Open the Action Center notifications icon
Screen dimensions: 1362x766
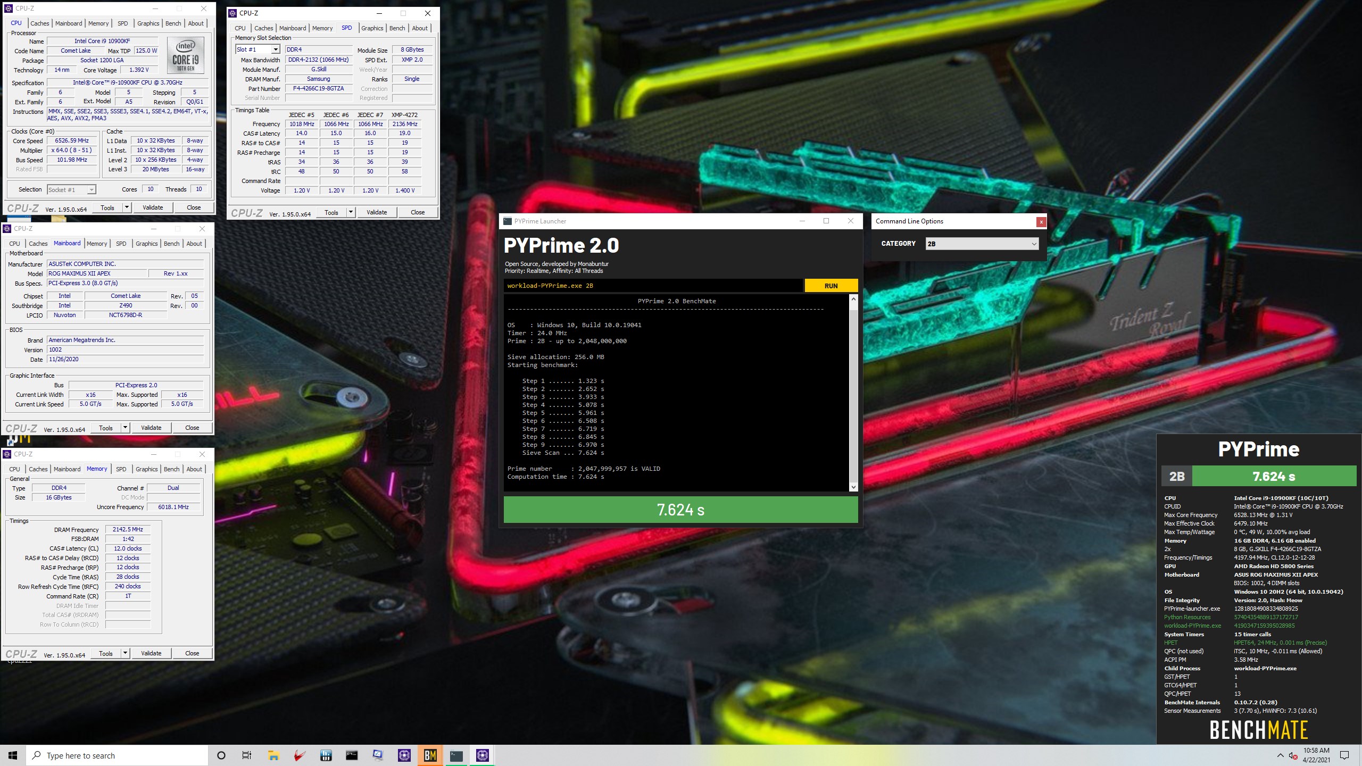pos(1344,755)
